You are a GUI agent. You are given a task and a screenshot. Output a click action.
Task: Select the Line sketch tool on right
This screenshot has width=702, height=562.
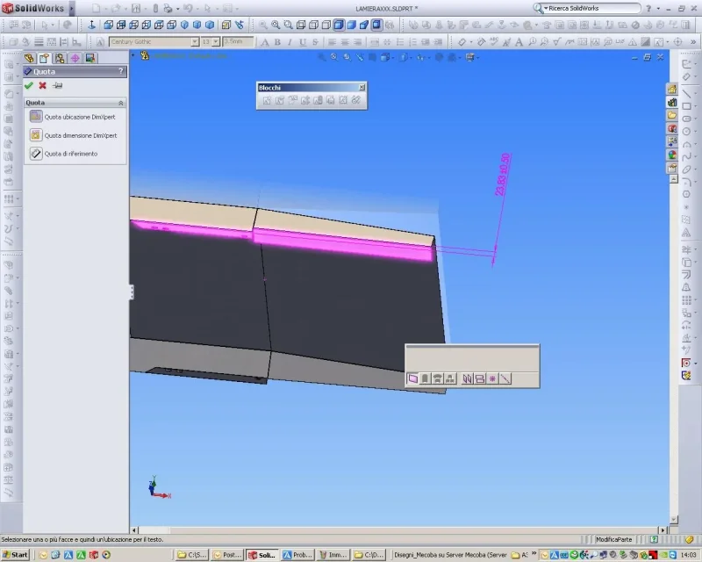tap(686, 93)
